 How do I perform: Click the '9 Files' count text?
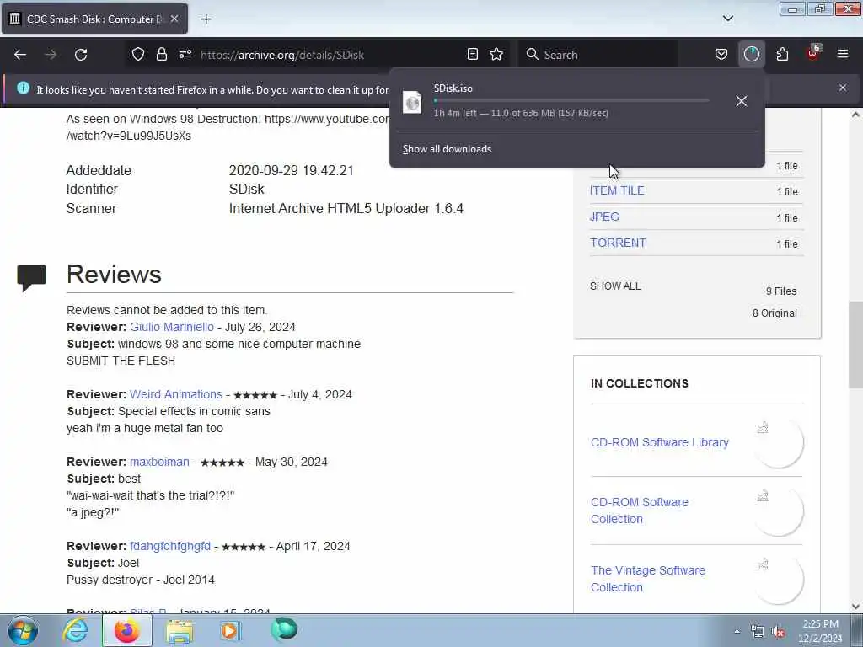[781, 291]
